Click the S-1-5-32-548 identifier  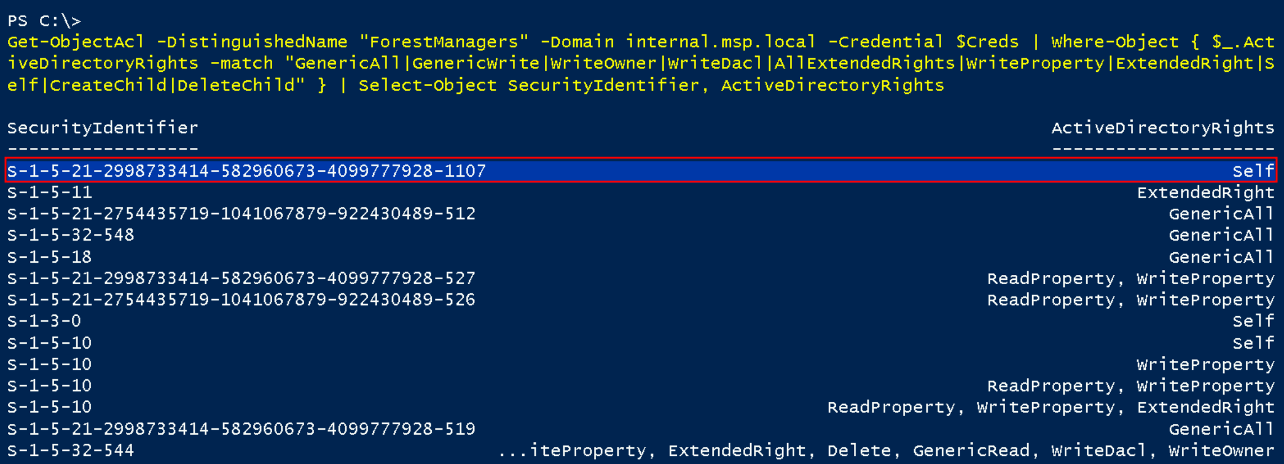(71, 235)
